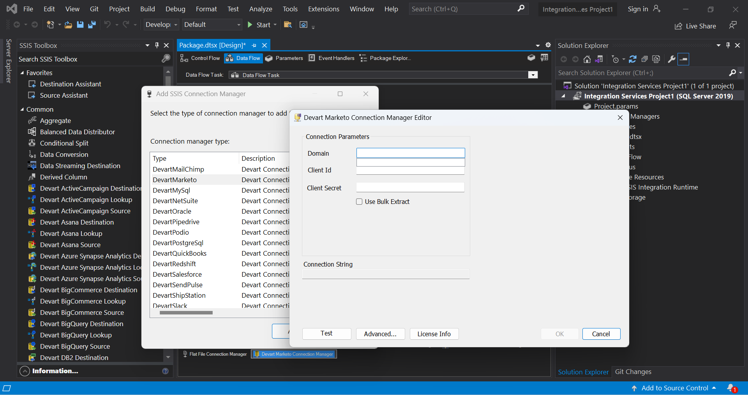This screenshot has height=395, width=748.
Task: Select DevartSalesforce in connection type list
Action: [177, 274]
